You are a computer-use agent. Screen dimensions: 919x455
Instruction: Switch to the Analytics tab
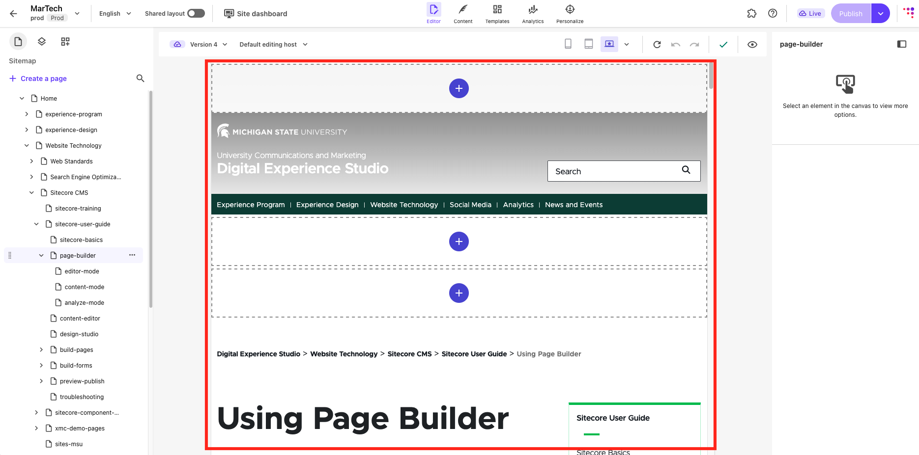pyautogui.click(x=533, y=14)
